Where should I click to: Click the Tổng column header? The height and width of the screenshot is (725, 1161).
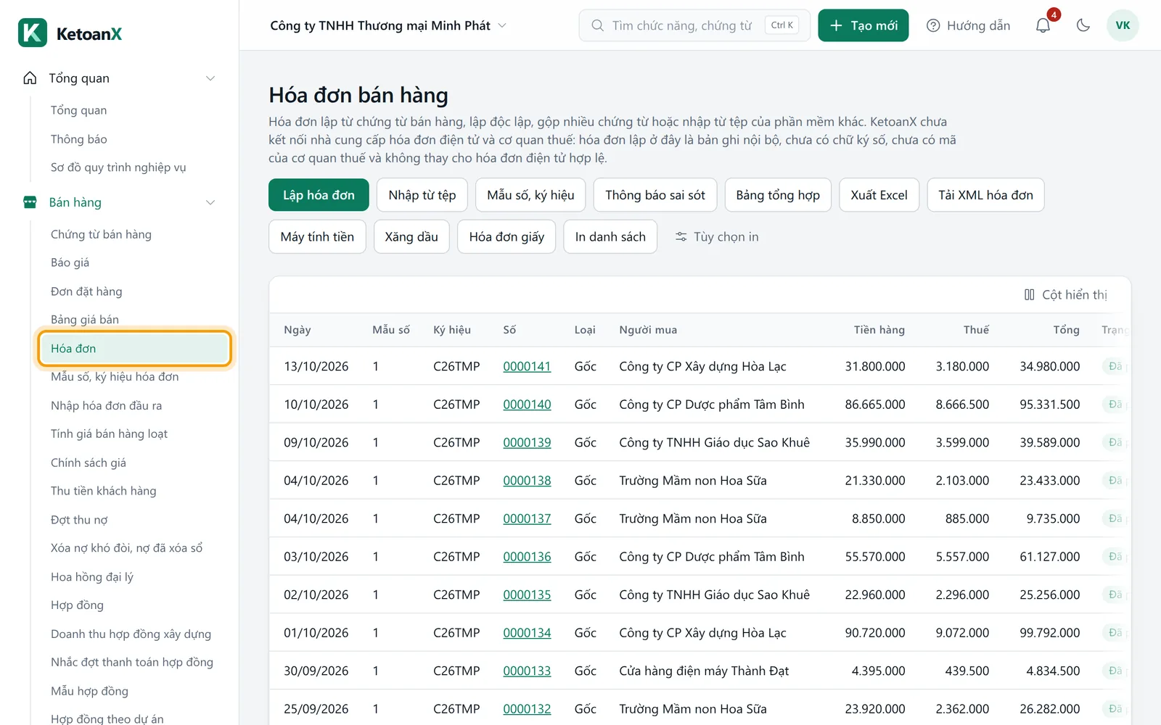1066,330
